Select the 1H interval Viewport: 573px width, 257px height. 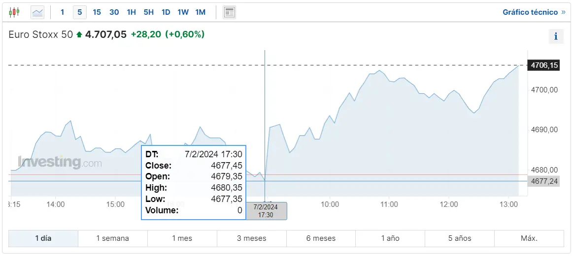coord(131,12)
